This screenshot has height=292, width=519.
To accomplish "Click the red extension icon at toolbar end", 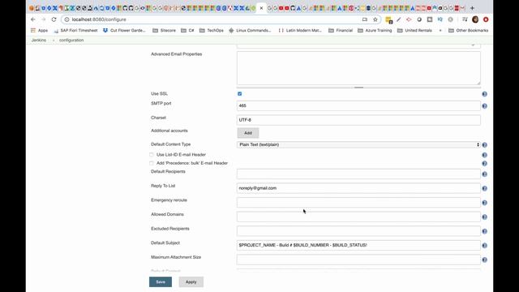I will [x=486, y=19].
